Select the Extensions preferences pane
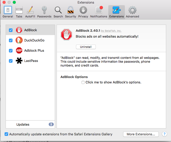The height and width of the screenshot is (142, 171). pos(116,12)
